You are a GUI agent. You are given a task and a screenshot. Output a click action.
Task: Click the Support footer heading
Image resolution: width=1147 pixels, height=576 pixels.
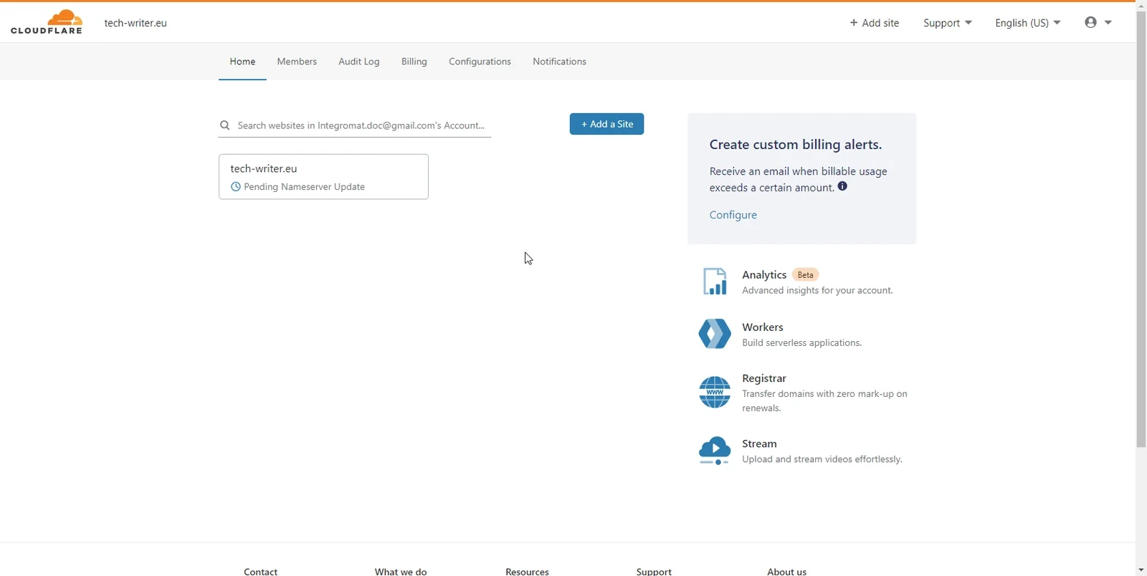pos(654,572)
